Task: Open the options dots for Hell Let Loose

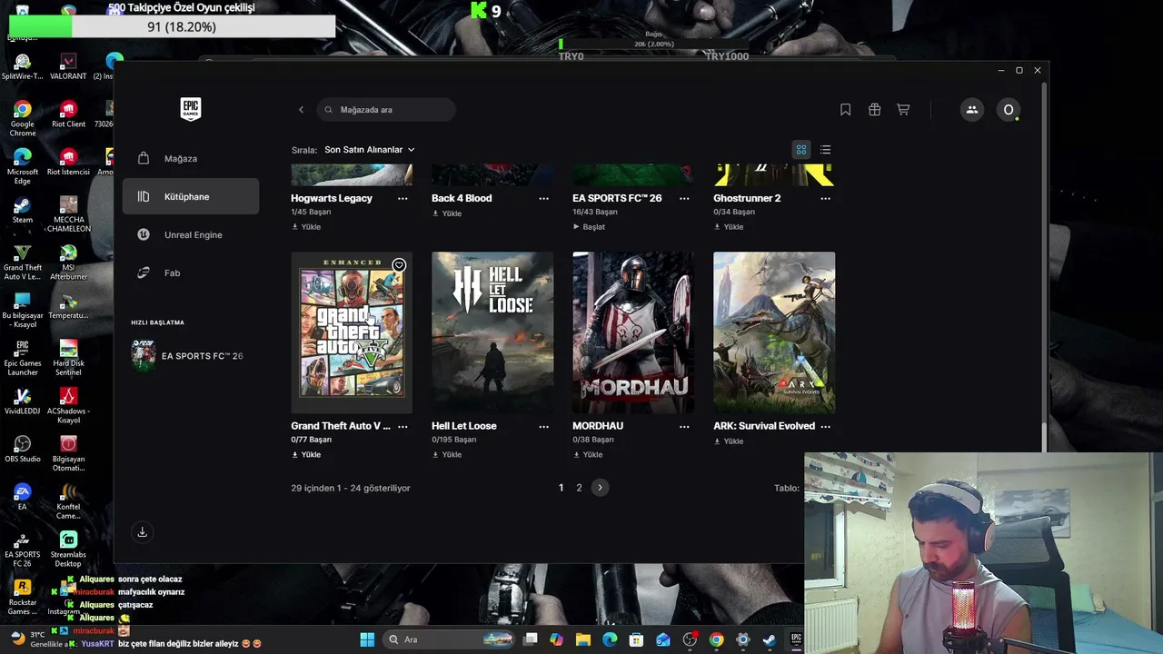Action: [543, 426]
